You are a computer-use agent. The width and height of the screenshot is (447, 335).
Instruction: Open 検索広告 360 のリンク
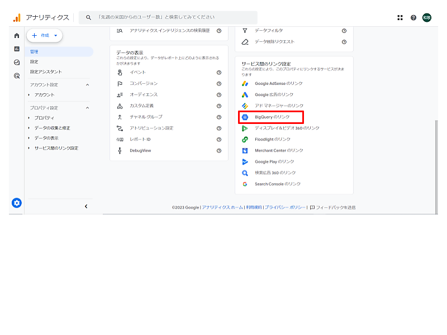pyautogui.click(x=275, y=173)
